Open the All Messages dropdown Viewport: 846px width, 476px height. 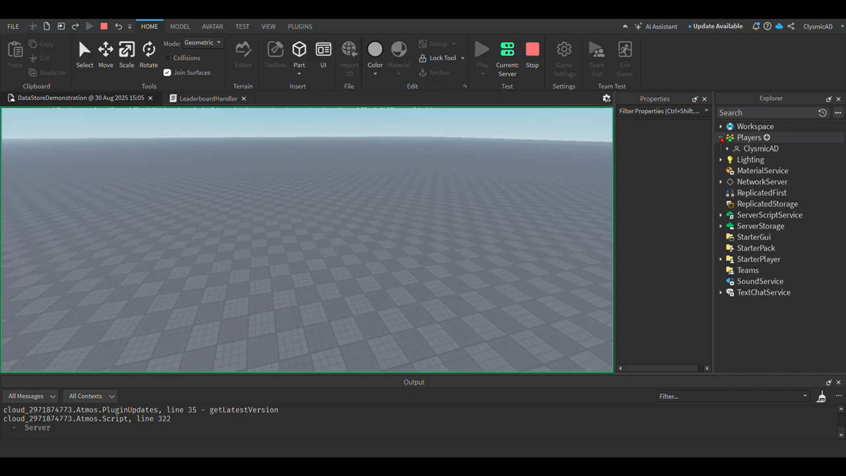pyautogui.click(x=31, y=396)
